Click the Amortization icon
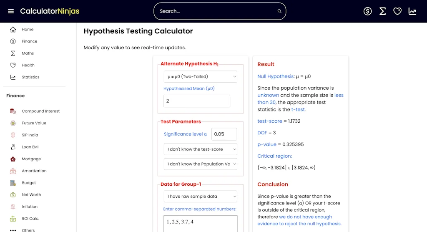 [x=13, y=171]
